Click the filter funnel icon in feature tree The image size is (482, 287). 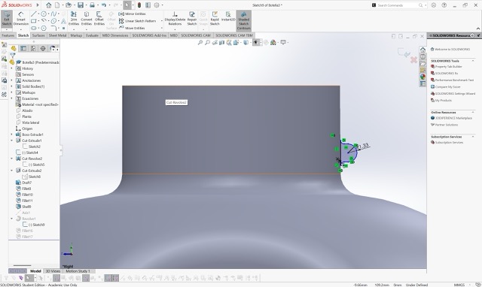[13, 56]
